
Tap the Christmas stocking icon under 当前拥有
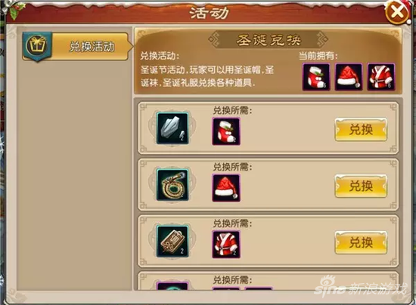(x=316, y=77)
